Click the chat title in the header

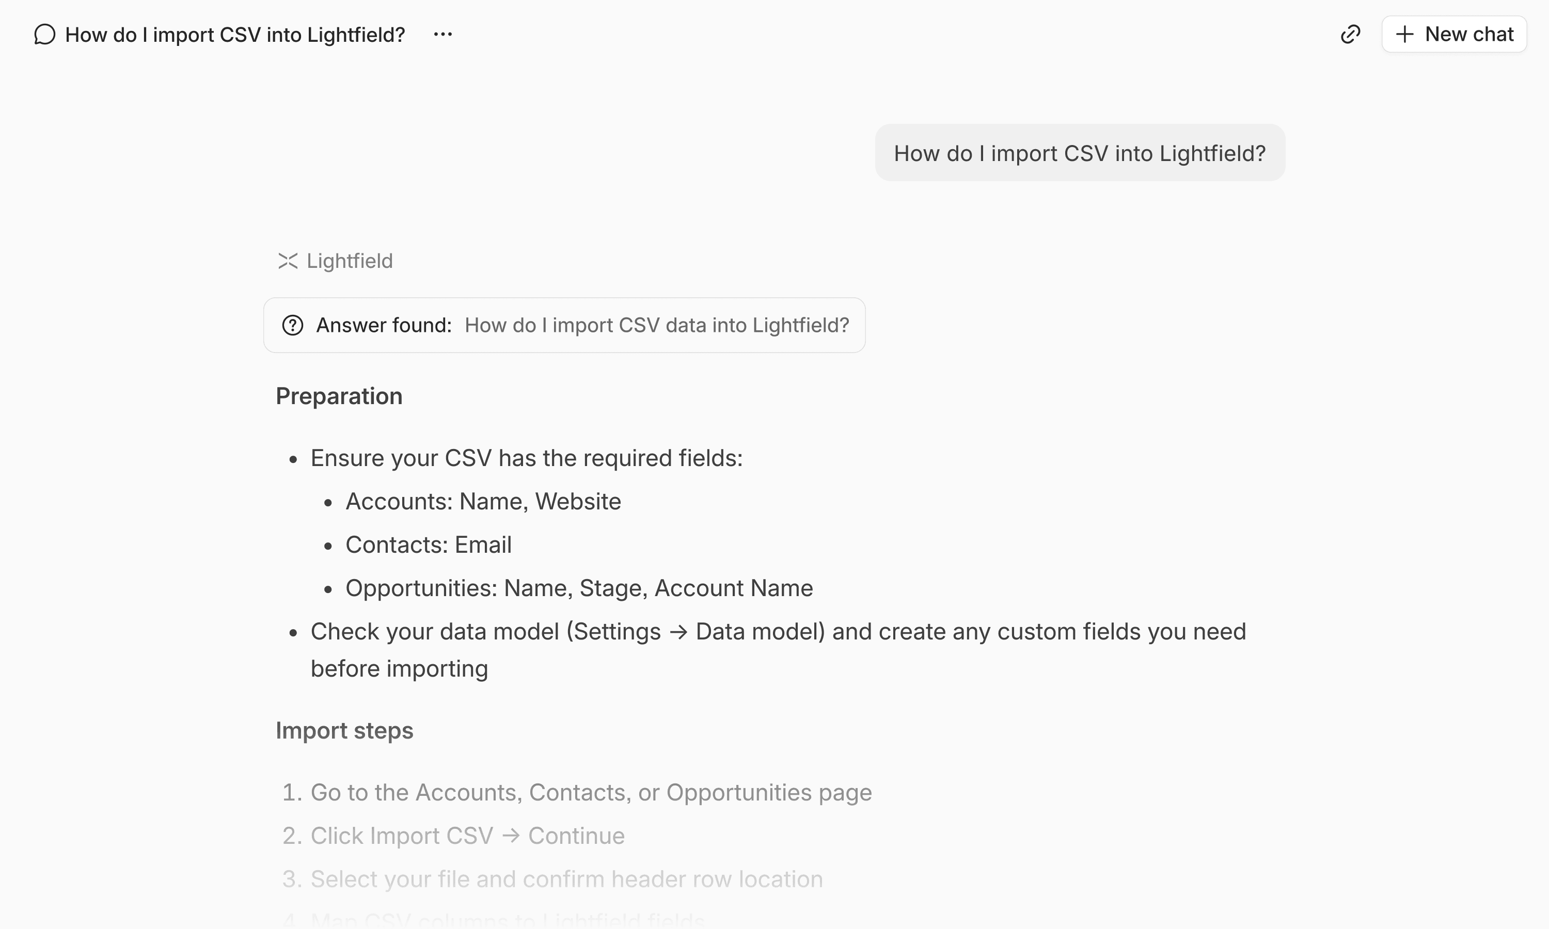coord(235,35)
